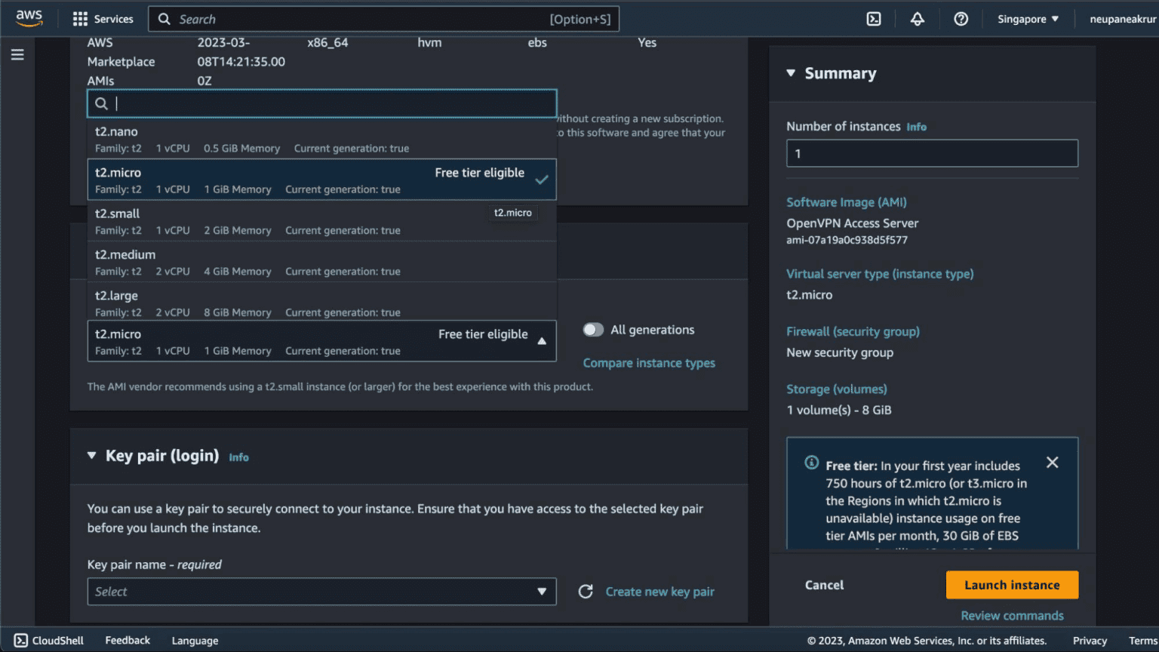The height and width of the screenshot is (652, 1159).
Task: Open the Services grid menu
Action: [x=103, y=19]
